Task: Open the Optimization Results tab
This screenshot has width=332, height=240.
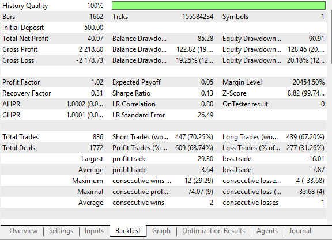Action: [x=214, y=231]
